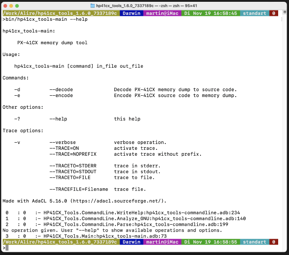This screenshot has width=289, height=255.
Task: Click the 'trace file.' description
Action: pyautogui.click(x=130, y=189)
